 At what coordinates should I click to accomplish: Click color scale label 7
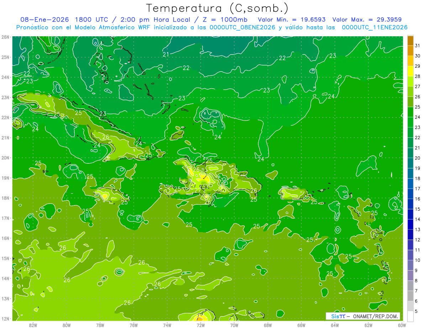(416, 291)
